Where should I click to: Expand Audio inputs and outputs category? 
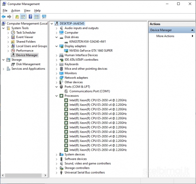pyautogui.click(x=57, y=28)
